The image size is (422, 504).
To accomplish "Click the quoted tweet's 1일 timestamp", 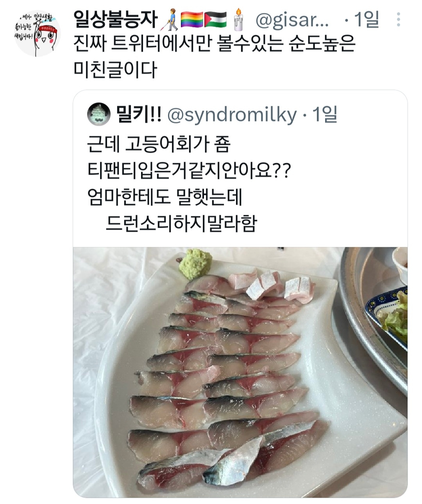I will point(324,114).
